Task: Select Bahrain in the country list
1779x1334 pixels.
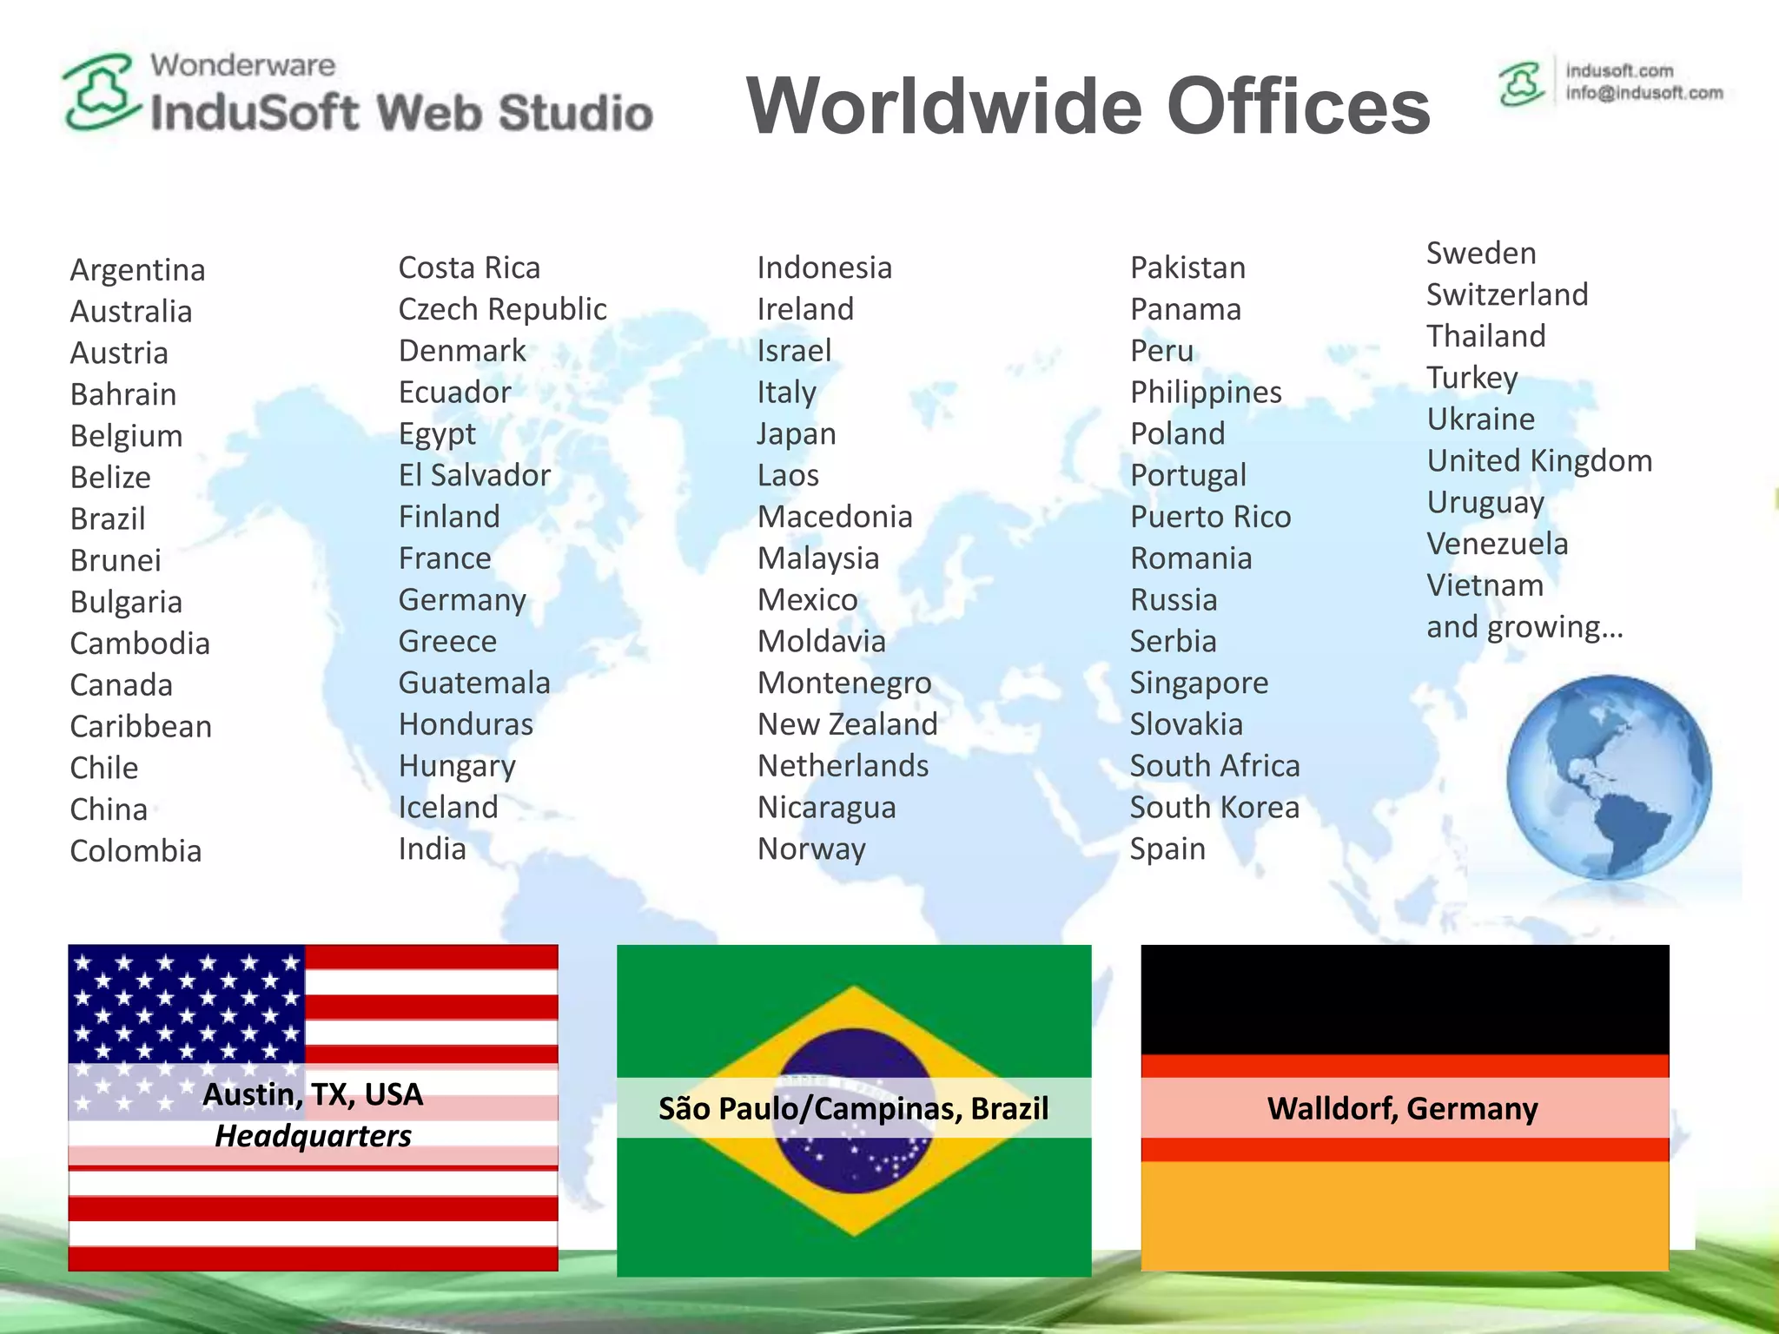Action: (x=123, y=394)
